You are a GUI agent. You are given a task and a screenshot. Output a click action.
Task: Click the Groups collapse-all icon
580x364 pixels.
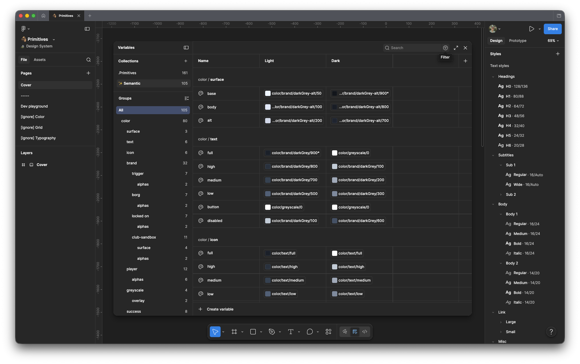point(187,98)
